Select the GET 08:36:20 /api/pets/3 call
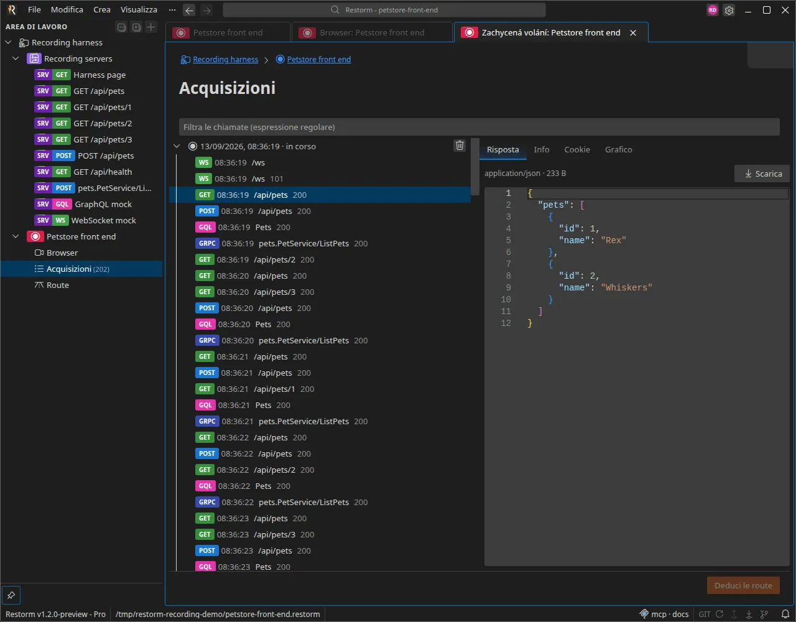 click(x=320, y=292)
